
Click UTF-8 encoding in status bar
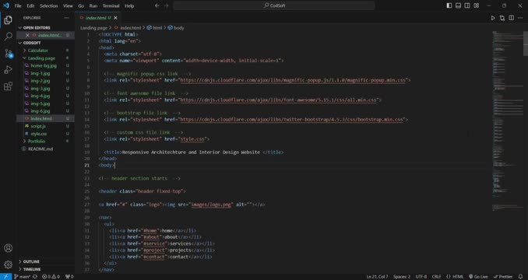(x=421, y=277)
